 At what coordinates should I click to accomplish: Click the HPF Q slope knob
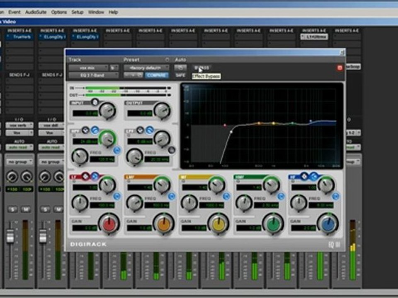click(x=108, y=139)
